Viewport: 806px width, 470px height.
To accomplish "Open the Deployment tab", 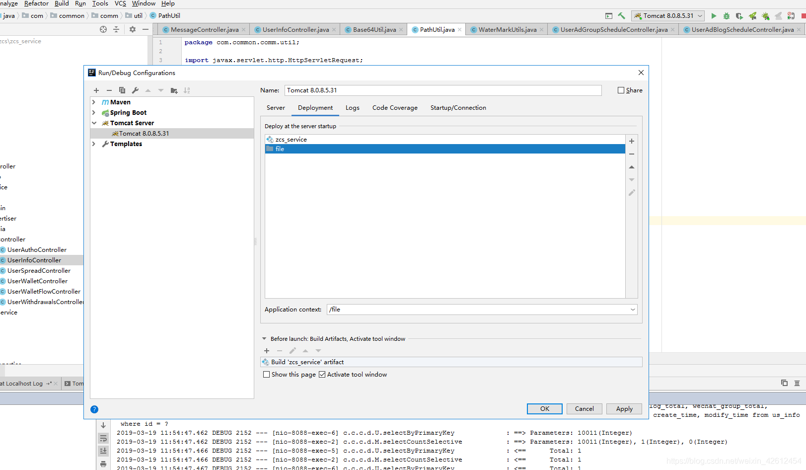I will tap(315, 108).
